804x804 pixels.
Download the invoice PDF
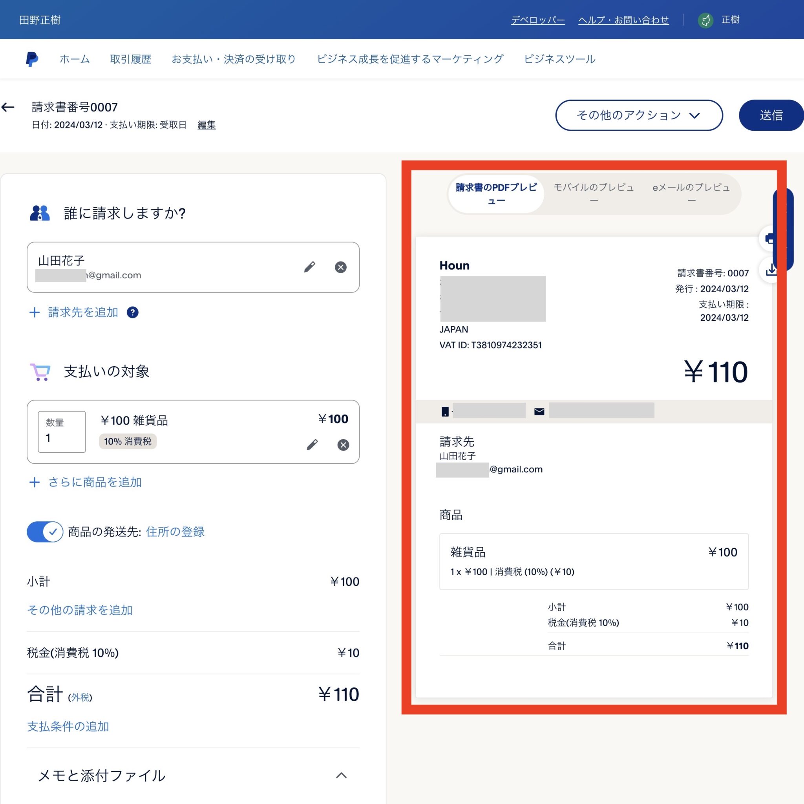tap(771, 270)
